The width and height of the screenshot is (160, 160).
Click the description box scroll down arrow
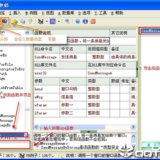134,147
